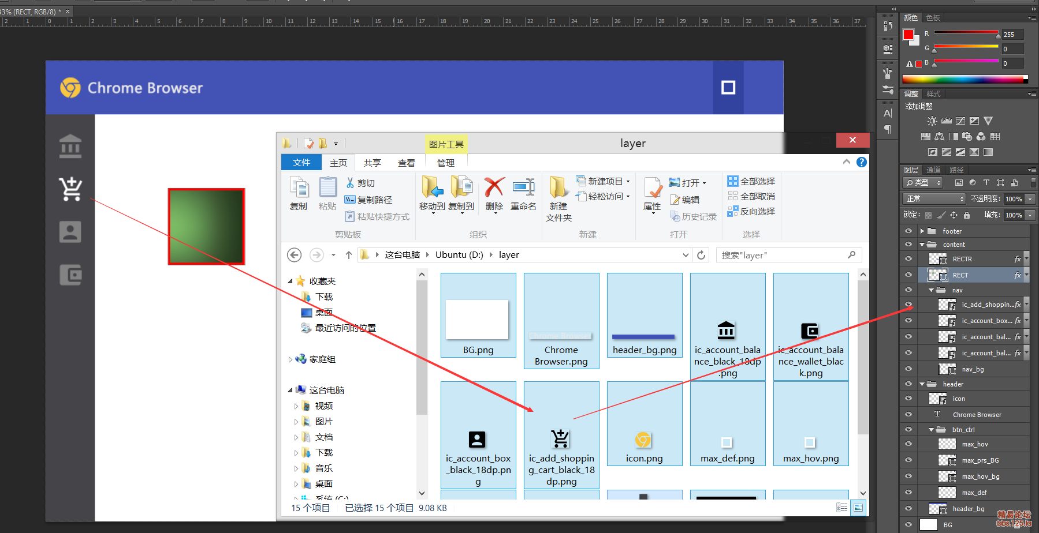The height and width of the screenshot is (533, 1039).
Task: Switch to the 查看 (View) ribbon tab
Action: tap(406, 163)
